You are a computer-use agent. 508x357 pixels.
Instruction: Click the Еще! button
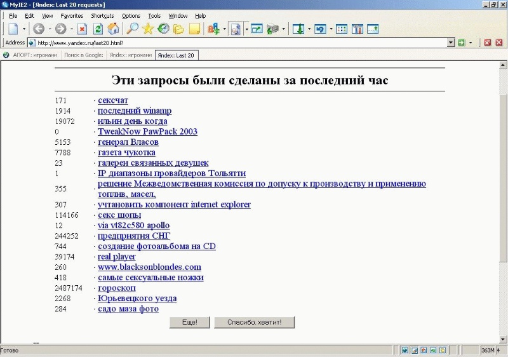(190, 322)
